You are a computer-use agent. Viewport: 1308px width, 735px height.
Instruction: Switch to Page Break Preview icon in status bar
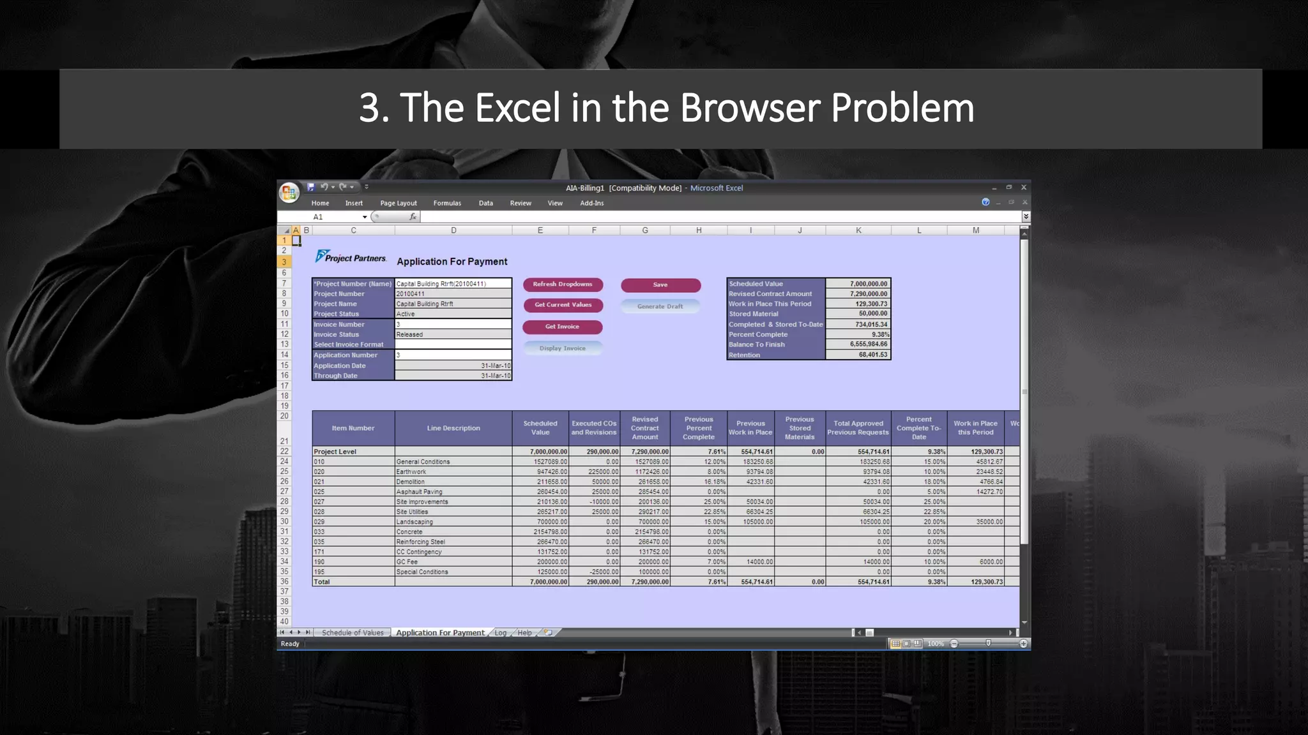918,644
